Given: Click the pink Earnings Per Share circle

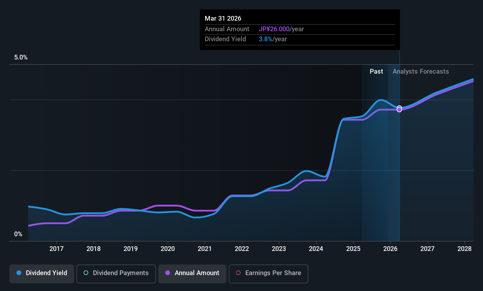Looking at the screenshot, I should 238,273.
